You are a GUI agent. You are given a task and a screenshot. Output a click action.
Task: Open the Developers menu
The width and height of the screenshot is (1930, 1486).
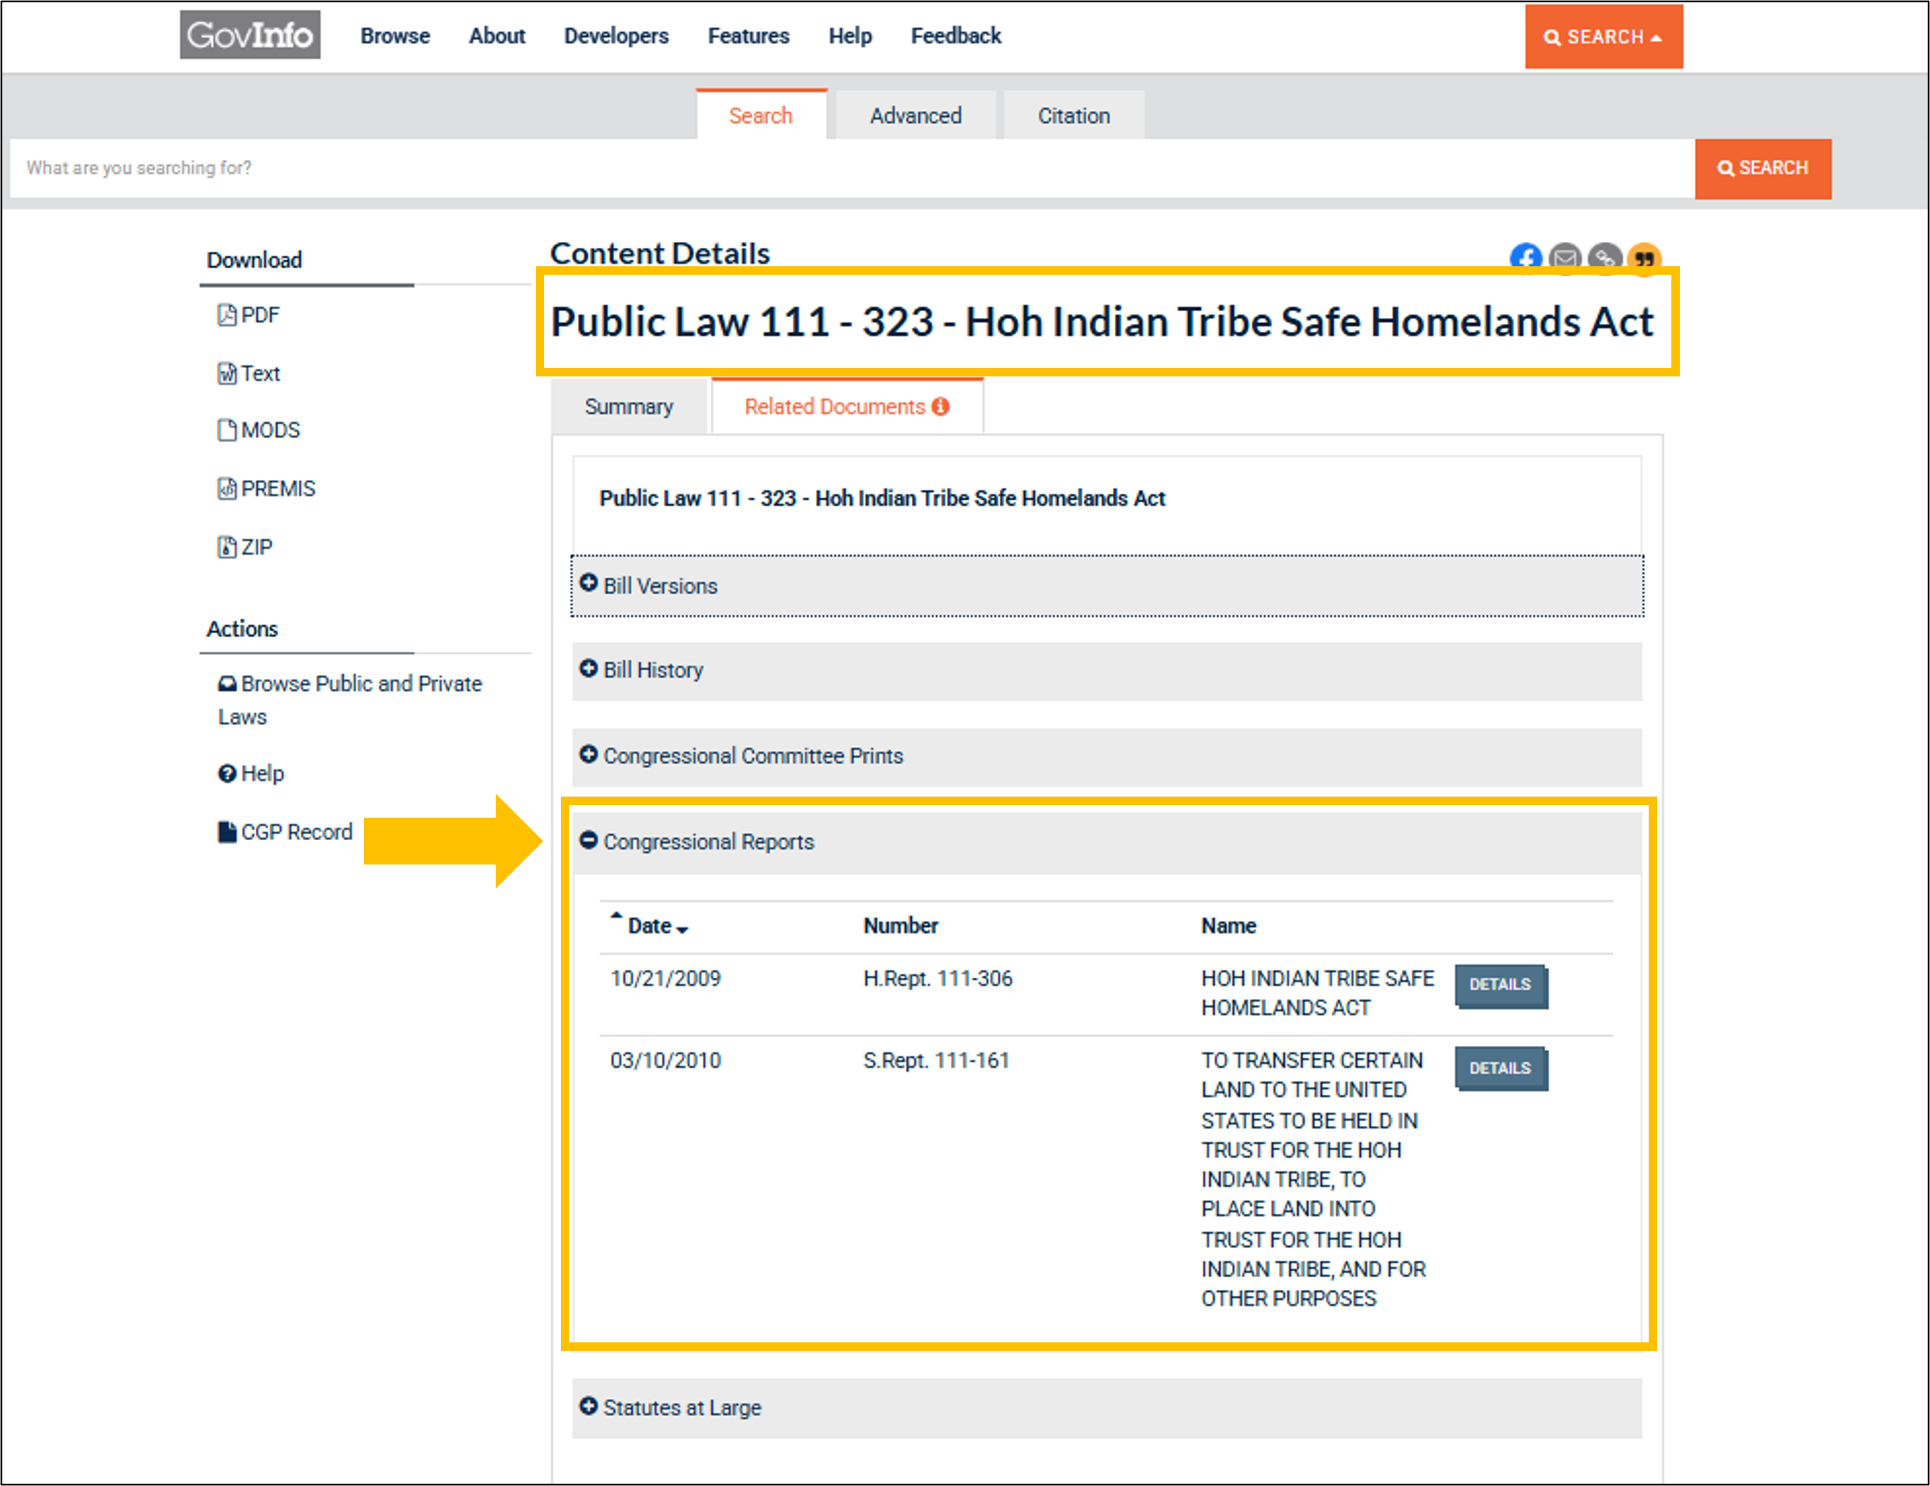click(x=616, y=37)
